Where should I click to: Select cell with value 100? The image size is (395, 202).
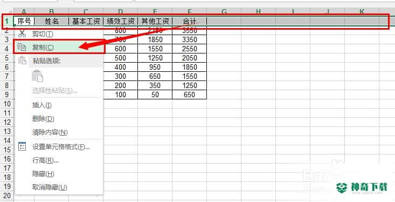[120, 95]
